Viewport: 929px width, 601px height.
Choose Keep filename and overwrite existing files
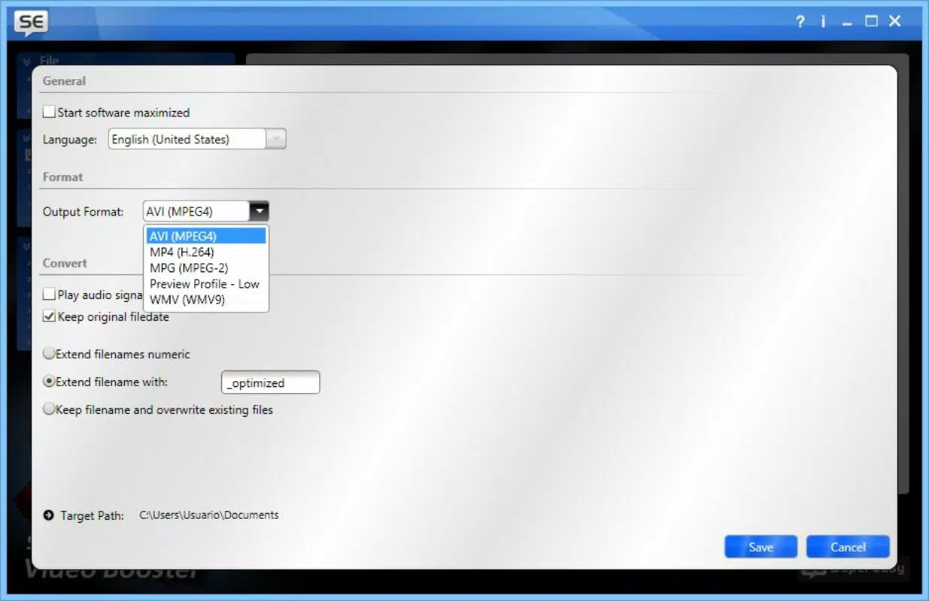(x=49, y=409)
